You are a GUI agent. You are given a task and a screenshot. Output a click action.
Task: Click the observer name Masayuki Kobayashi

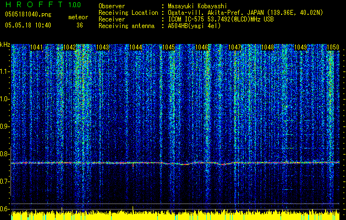(x=197, y=6)
